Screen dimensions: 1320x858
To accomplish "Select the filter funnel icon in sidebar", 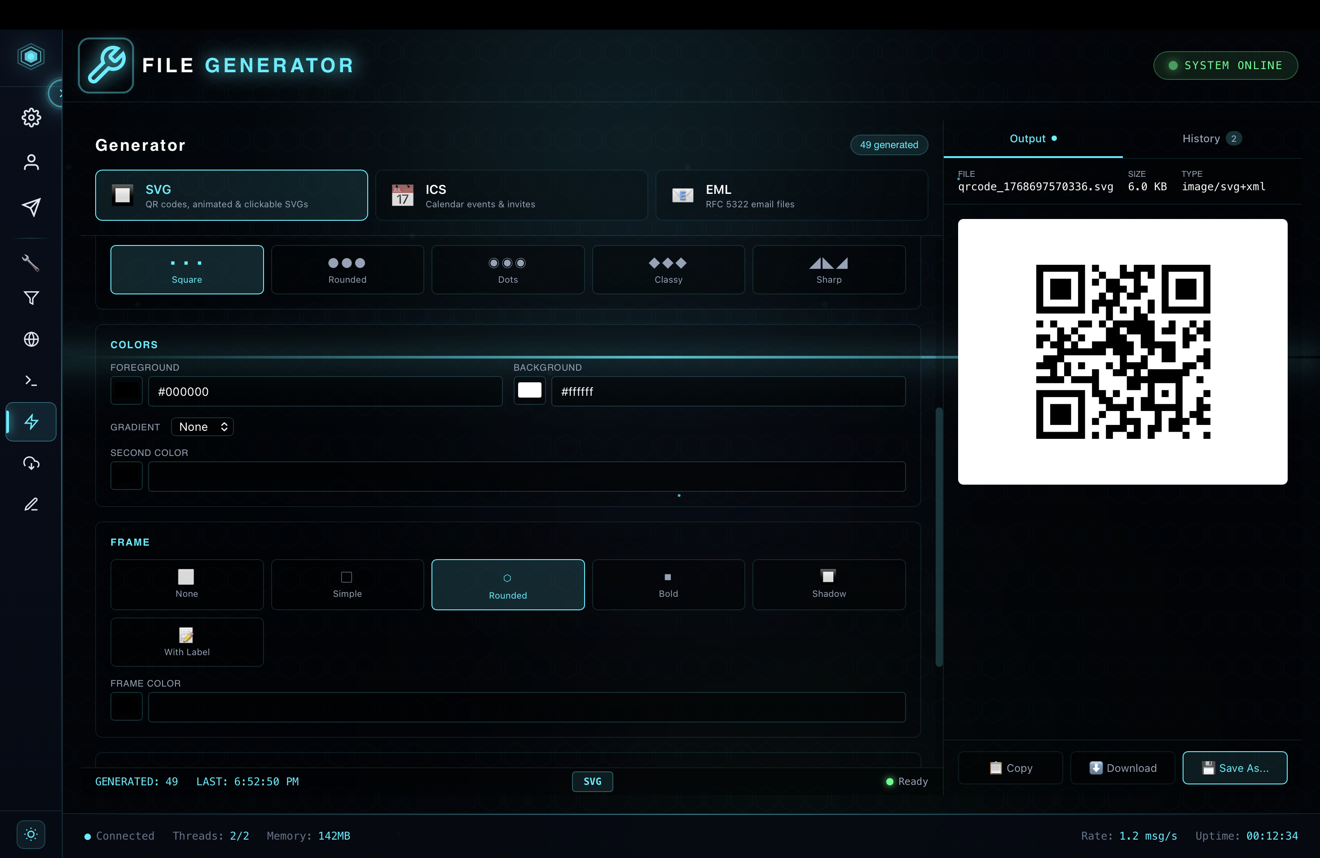I will point(31,298).
